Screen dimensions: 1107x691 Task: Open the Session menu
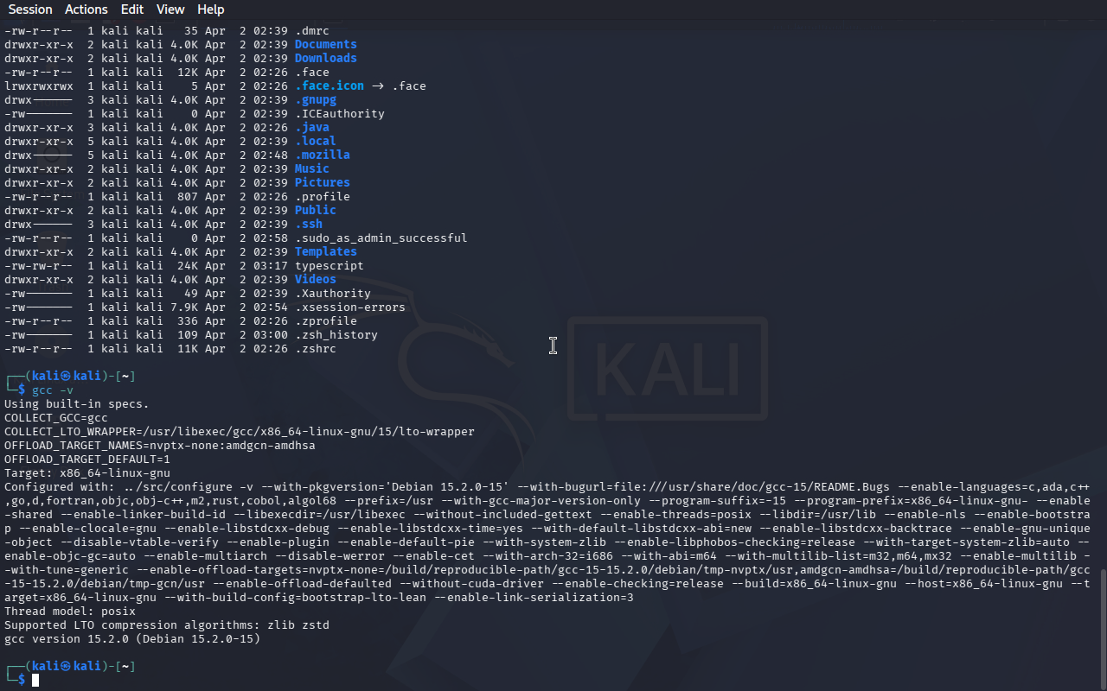[x=30, y=10]
